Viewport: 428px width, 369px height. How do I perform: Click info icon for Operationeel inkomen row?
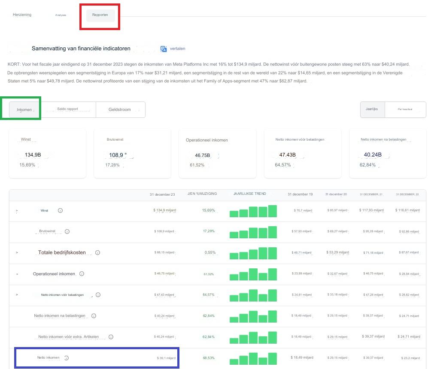click(x=82, y=274)
